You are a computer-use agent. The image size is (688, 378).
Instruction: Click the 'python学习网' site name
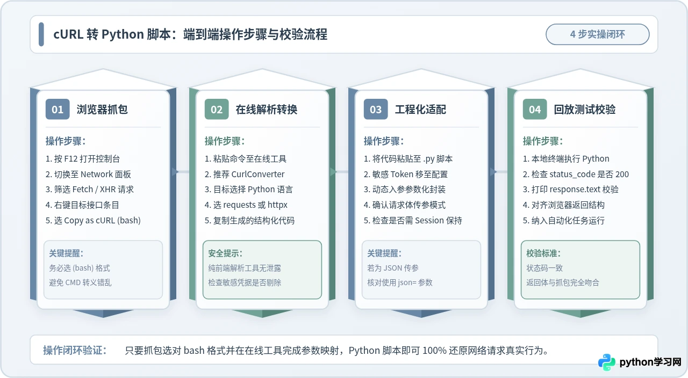tap(650, 362)
